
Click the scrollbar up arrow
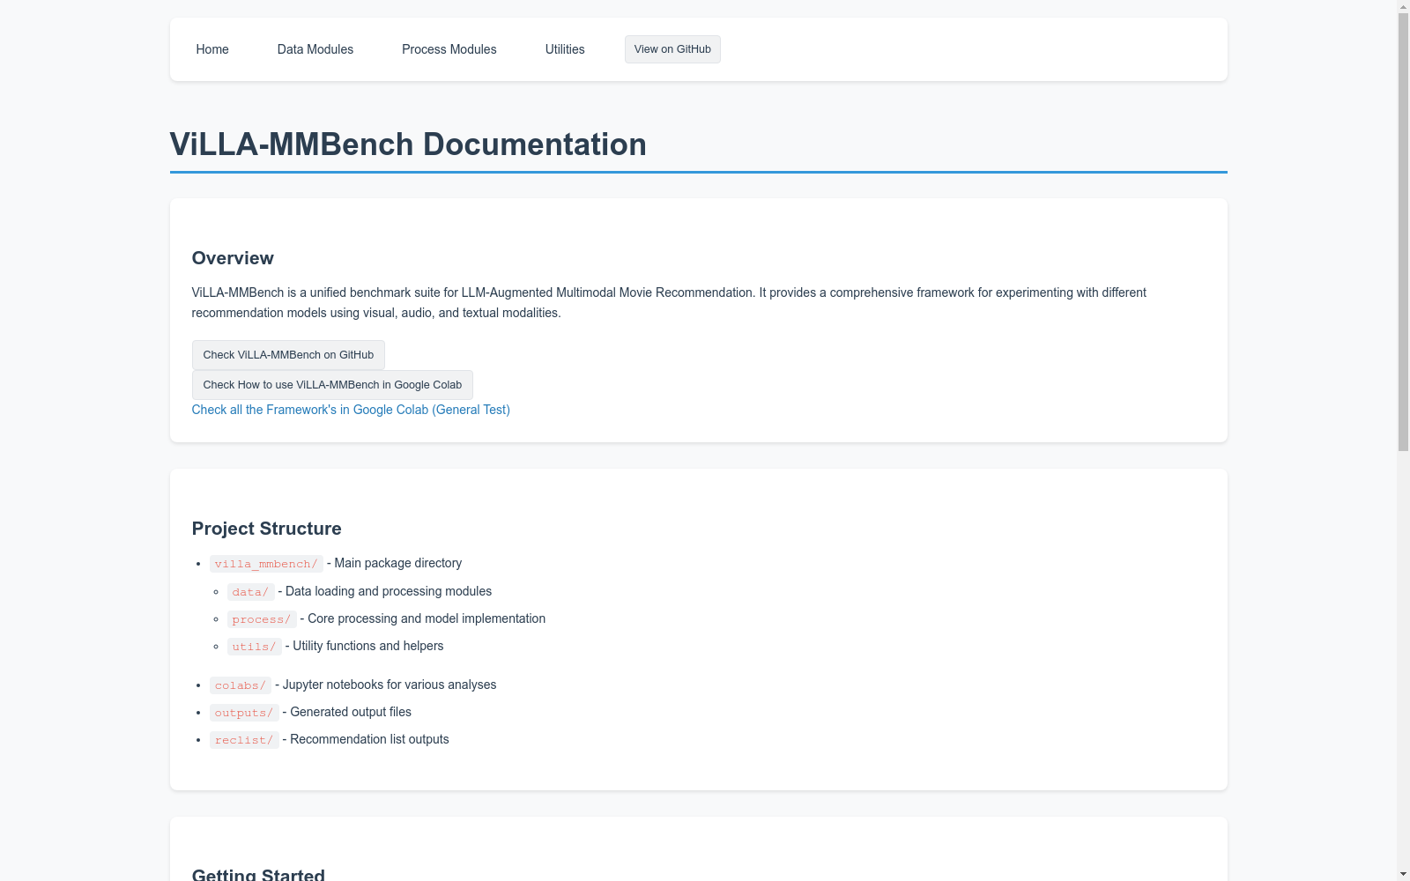coord(1403,6)
